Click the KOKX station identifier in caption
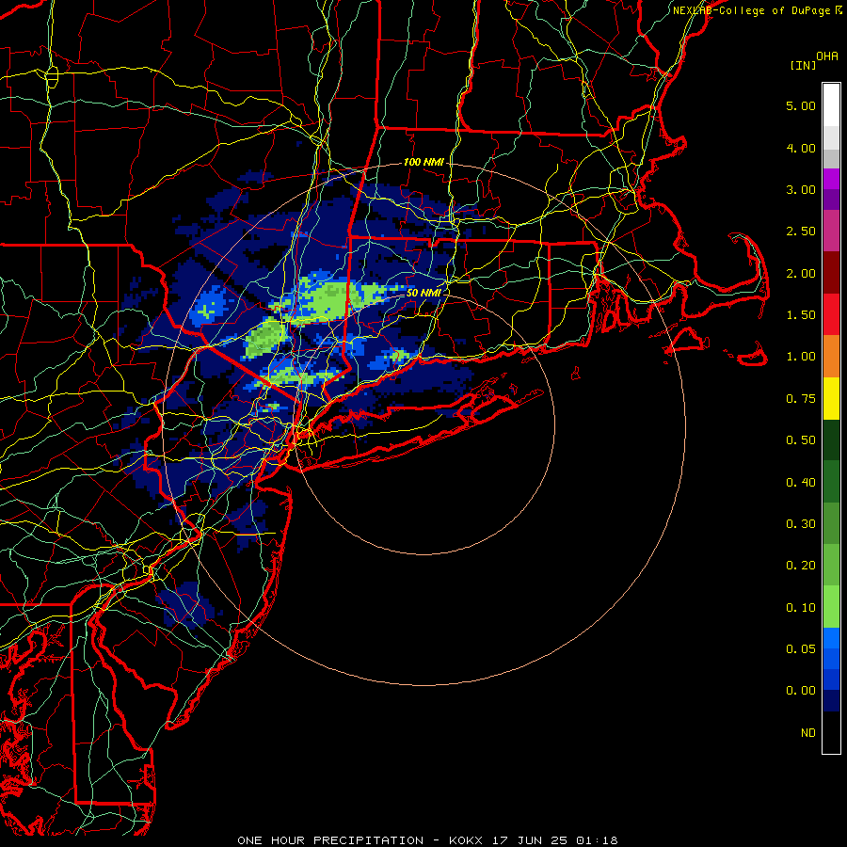 (466, 840)
